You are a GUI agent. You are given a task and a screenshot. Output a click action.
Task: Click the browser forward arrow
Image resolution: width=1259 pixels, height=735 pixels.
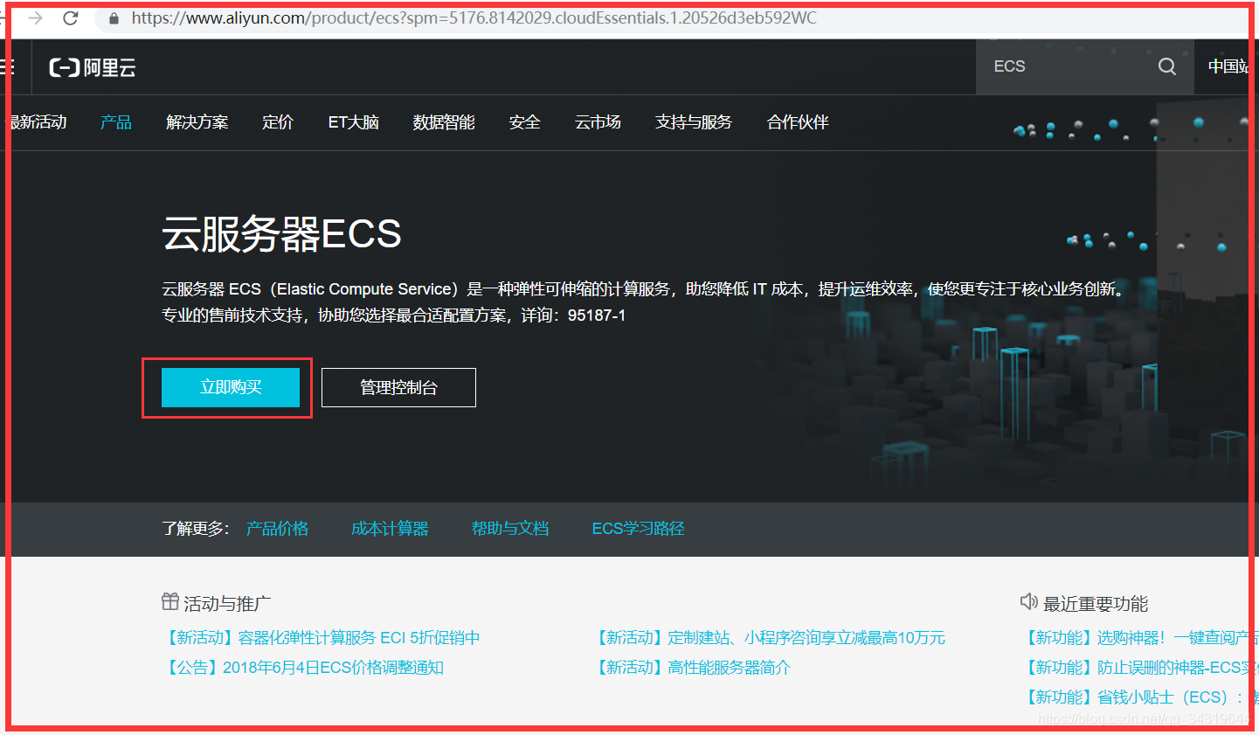(x=35, y=17)
